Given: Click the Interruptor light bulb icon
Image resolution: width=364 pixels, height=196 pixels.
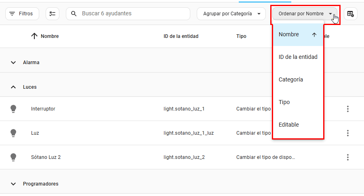Looking at the screenshot, I should [13, 108].
